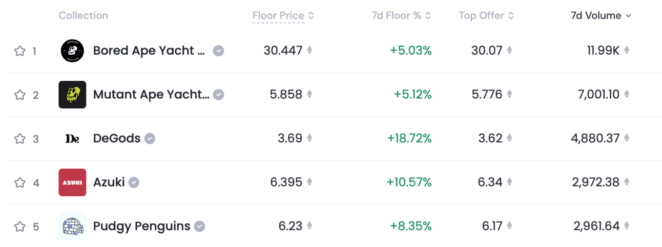
Task: Open Bored Ape Yacht Club skull logo
Action: tap(72, 51)
